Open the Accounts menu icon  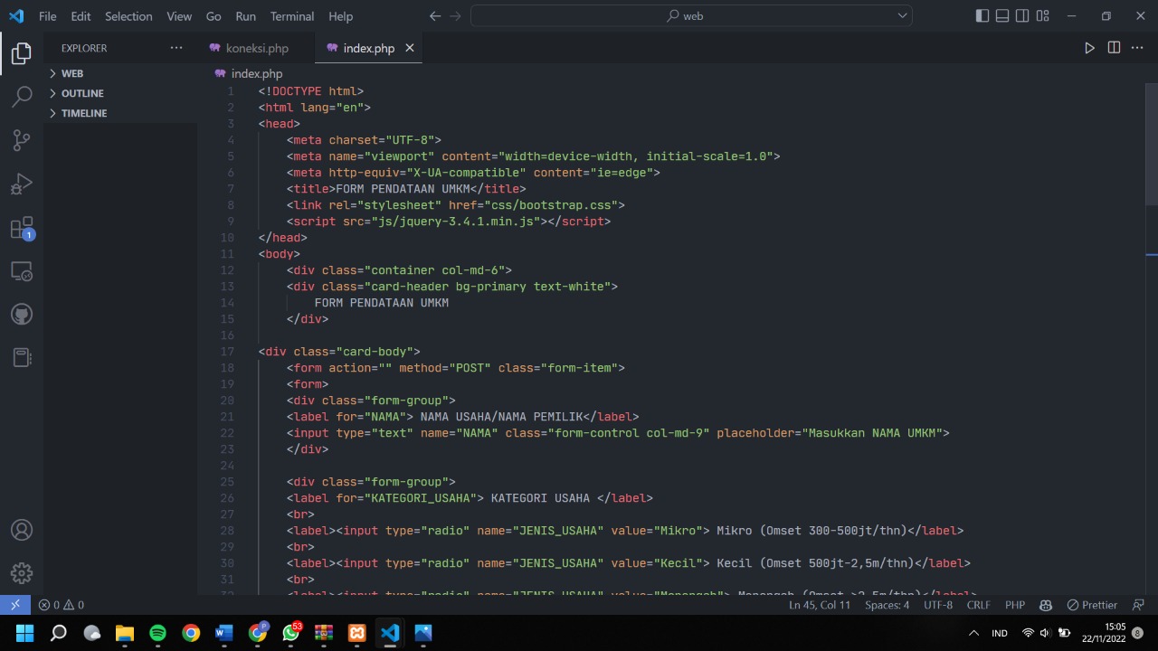pos(22,530)
